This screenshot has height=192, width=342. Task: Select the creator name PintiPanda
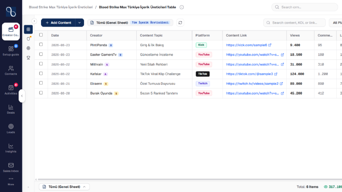pos(99,45)
